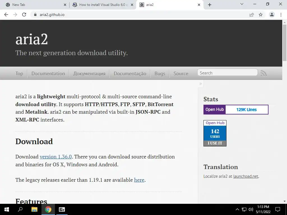Show hidden system tray icons
The height and width of the screenshot is (215, 287).
point(237,209)
